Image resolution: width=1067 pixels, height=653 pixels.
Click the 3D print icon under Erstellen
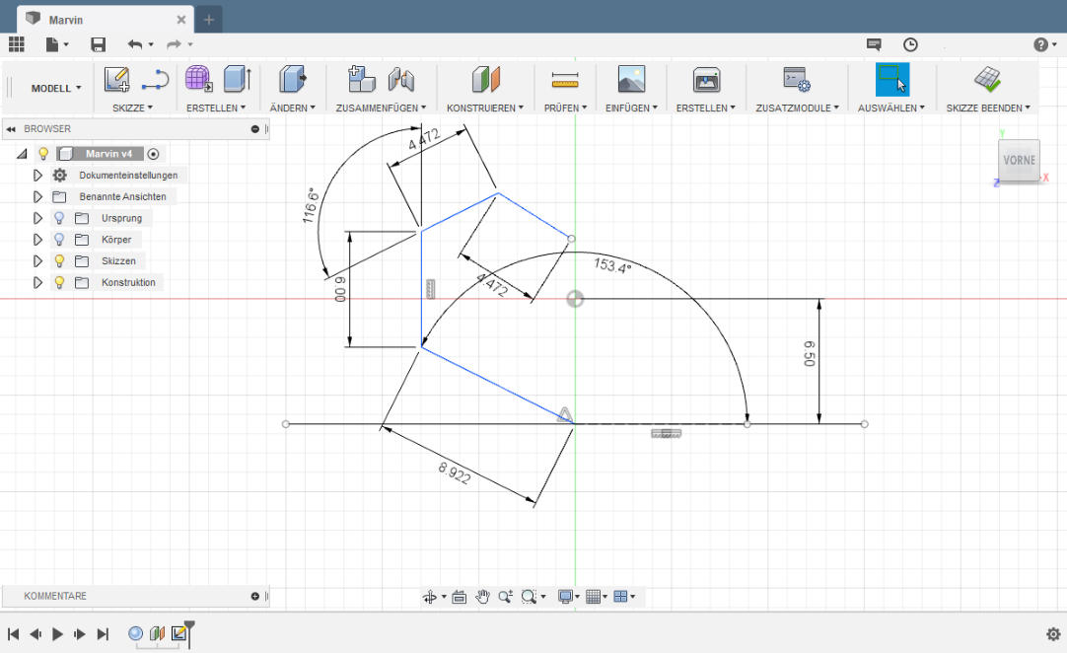tap(706, 79)
